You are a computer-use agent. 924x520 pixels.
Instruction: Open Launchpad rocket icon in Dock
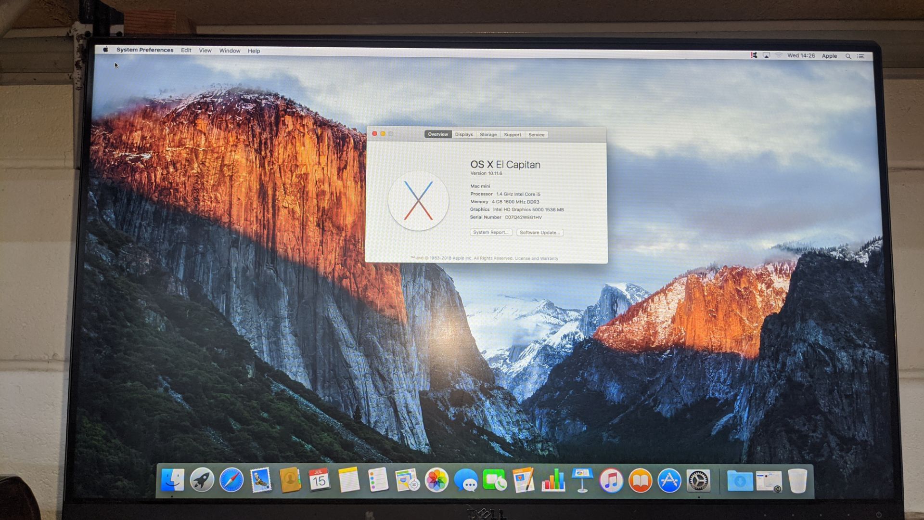coord(202,480)
